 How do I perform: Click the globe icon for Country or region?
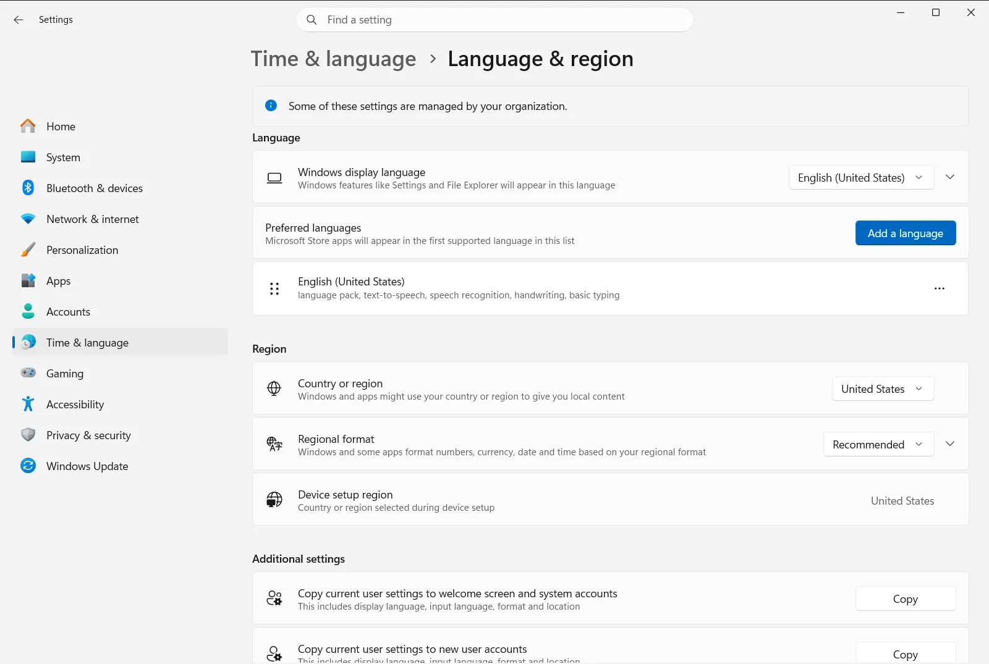(274, 388)
